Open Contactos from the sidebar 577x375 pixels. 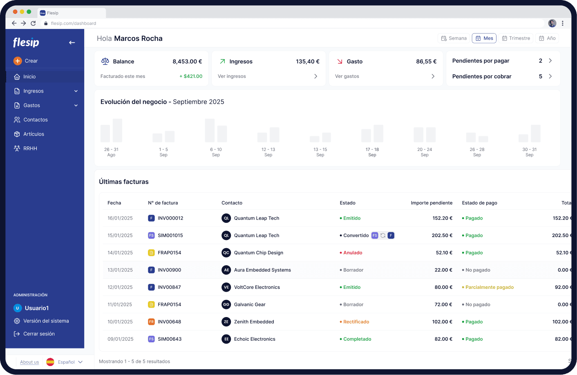click(x=35, y=120)
